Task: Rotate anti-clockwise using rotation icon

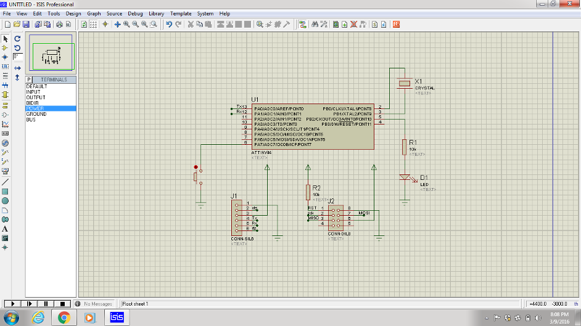Action: point(17,47)
